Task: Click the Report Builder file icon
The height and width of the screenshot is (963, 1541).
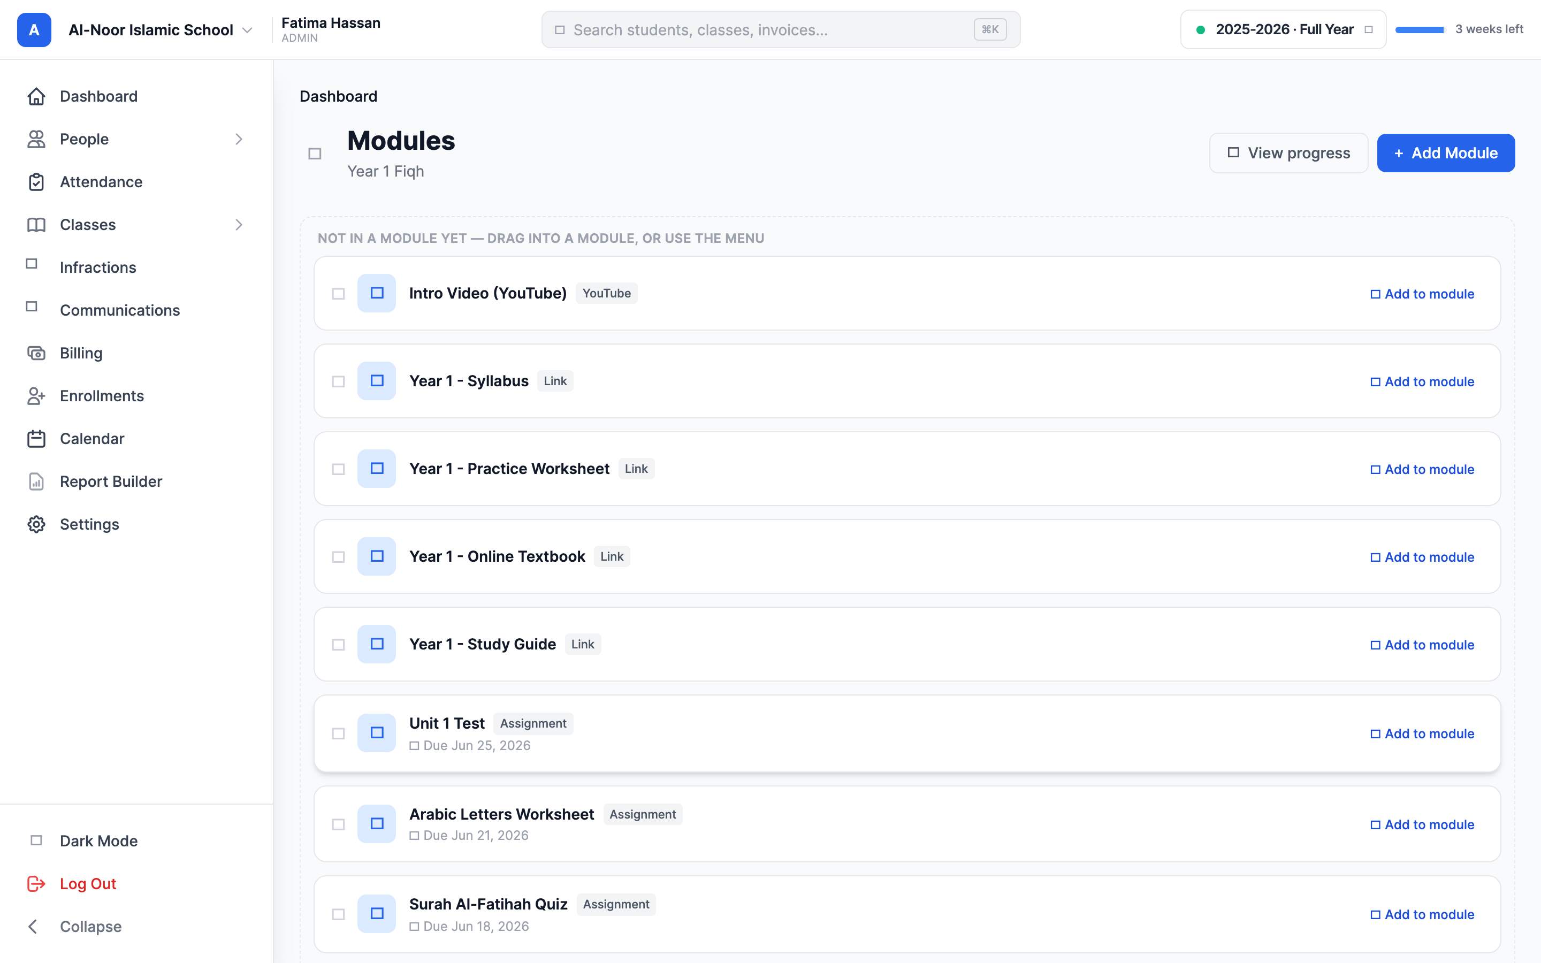Action: click(36, 481)
